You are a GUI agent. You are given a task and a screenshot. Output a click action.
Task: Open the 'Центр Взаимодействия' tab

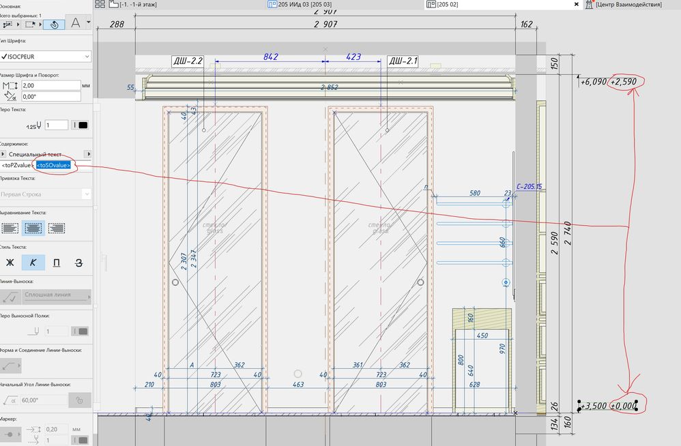pyautogui.click(x=628, y=4)
